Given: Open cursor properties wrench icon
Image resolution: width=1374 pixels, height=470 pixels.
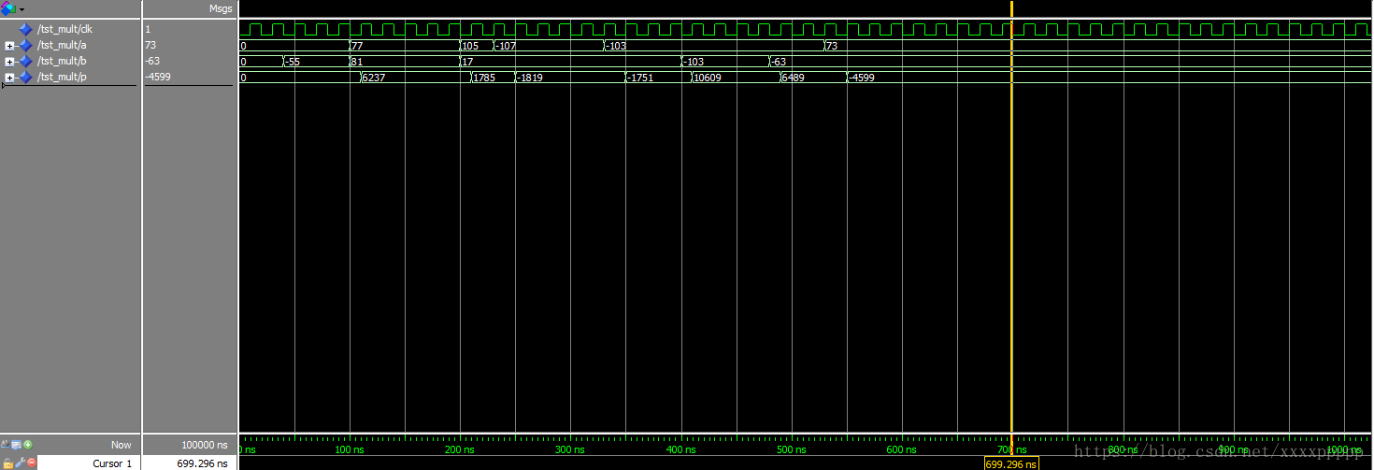Looking at the screenshot, I should tap(20, 463).
